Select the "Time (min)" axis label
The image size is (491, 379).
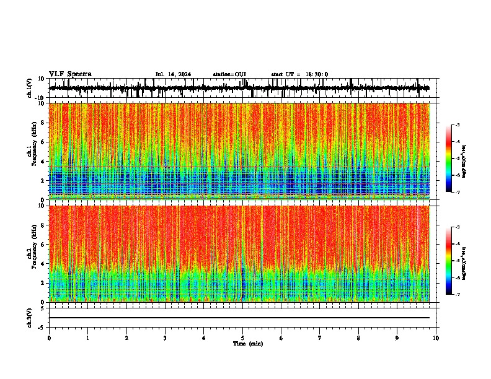(248, 344)
